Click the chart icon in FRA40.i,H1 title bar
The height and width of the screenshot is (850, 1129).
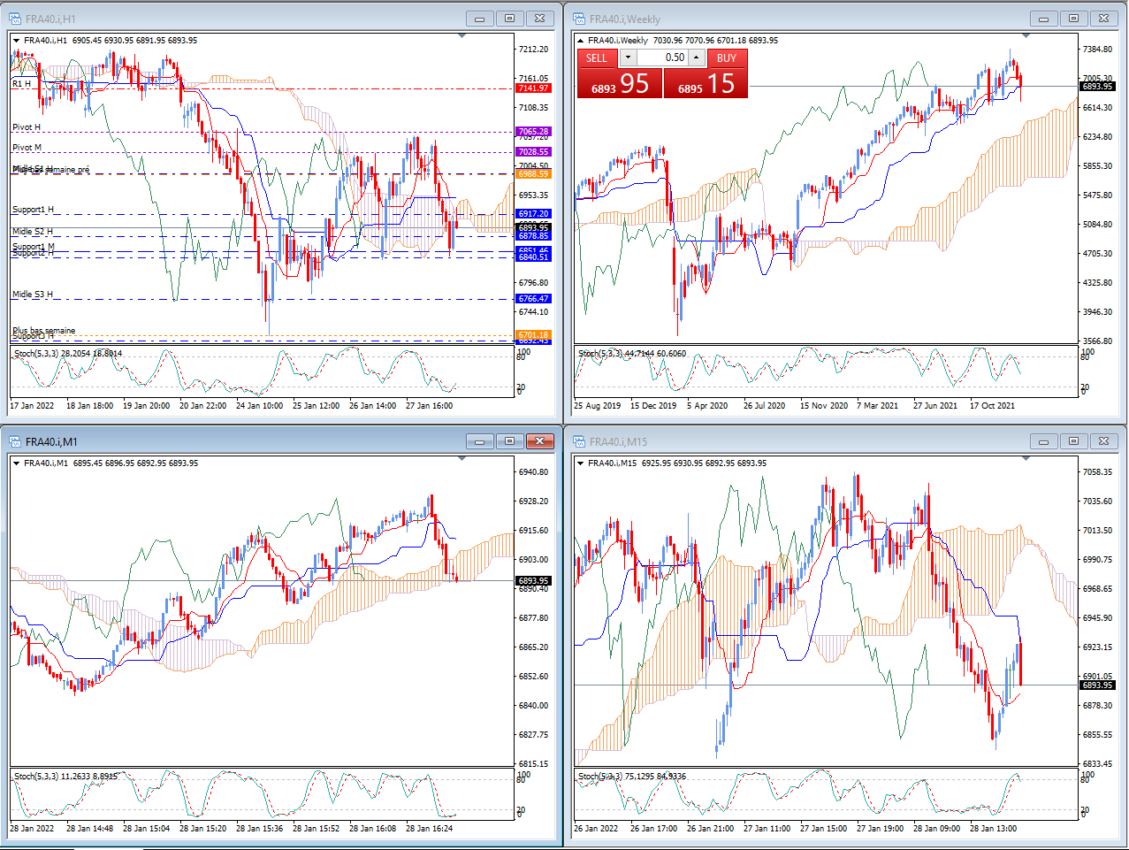[15, 19]
